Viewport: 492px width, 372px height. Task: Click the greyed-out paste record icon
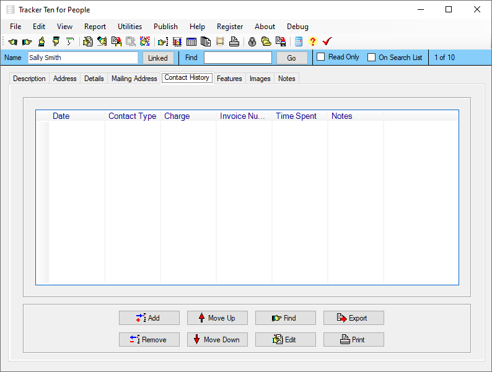click(131, 41)
